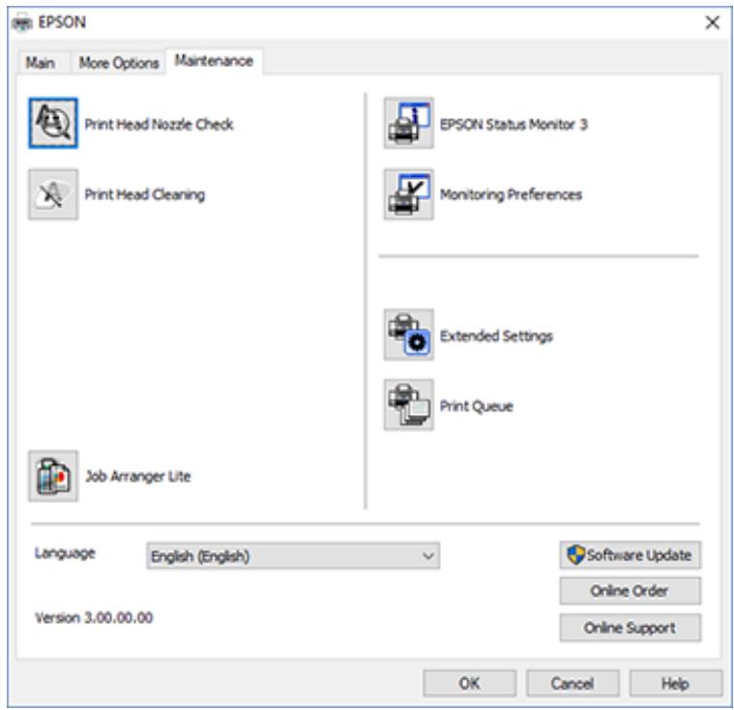Open the Language dropdown list
This screenshot has width=734, height=710.
pos(293,556)
